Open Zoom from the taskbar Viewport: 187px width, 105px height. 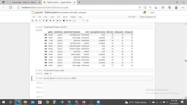pyautogui.click(x=98, y=102)
